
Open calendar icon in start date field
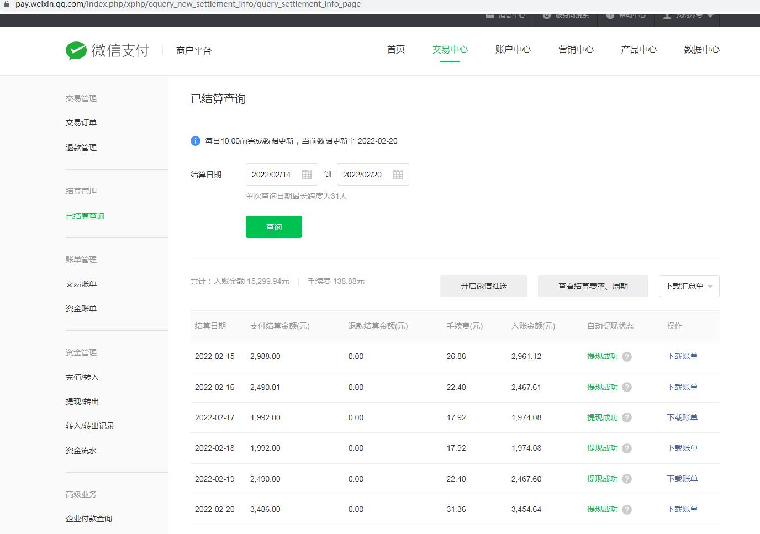(x=307, y=175)
